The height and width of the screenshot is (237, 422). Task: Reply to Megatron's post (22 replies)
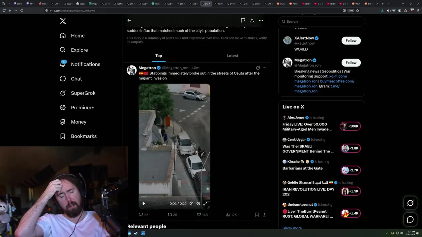(x=143, y=215)
